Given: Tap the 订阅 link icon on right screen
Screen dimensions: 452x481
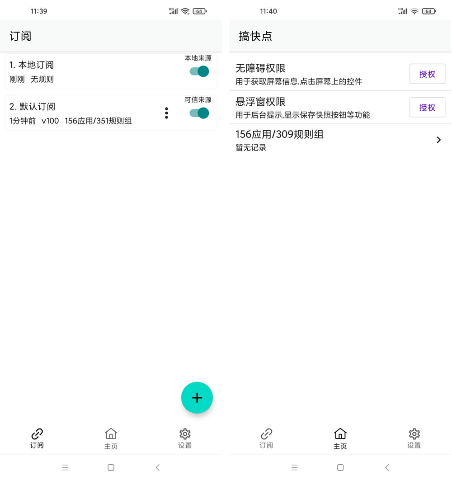Looking at the screenshot, I should click(x=266, y=438).
